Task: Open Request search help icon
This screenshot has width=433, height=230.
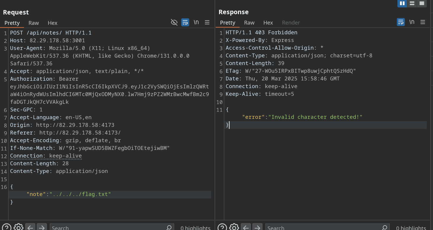Action: 7,227
